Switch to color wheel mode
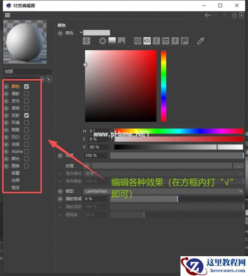Image resolution: width=248 pixels, height=276 pixels. pos(103,41)
